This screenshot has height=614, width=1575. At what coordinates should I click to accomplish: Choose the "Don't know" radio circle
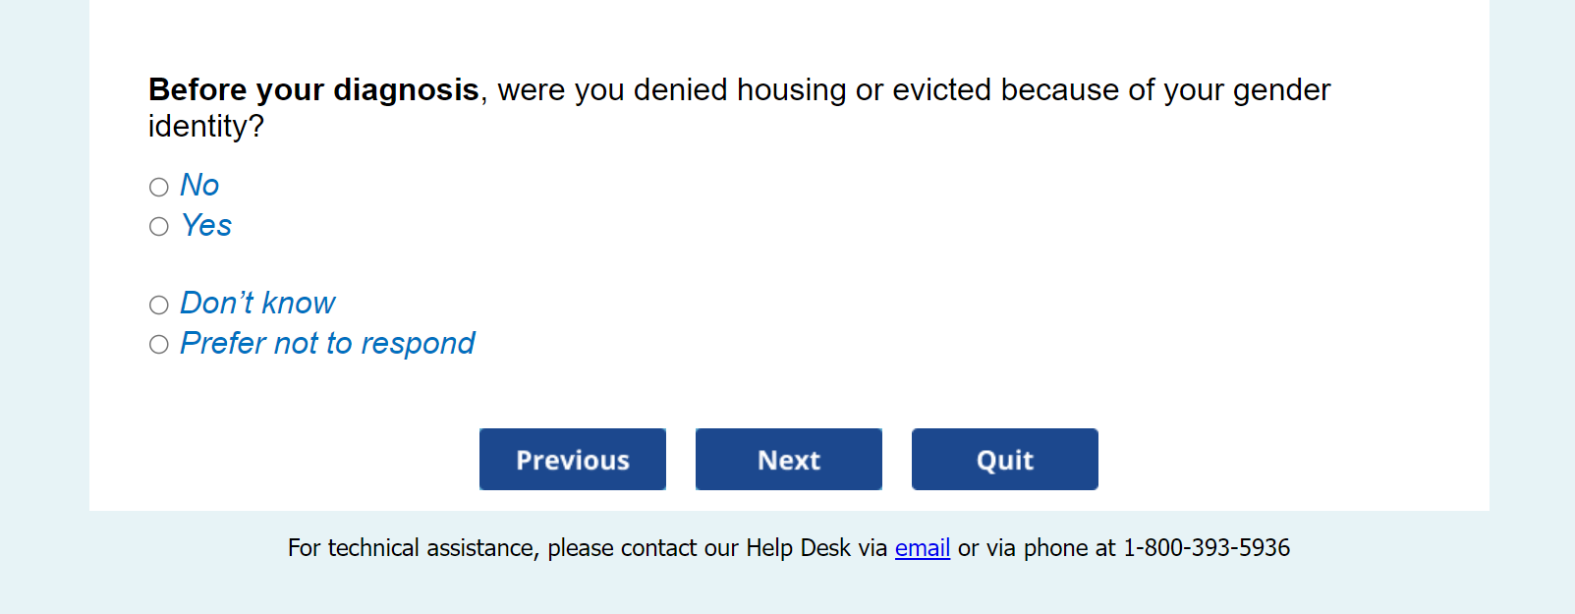tap(159, 305)
